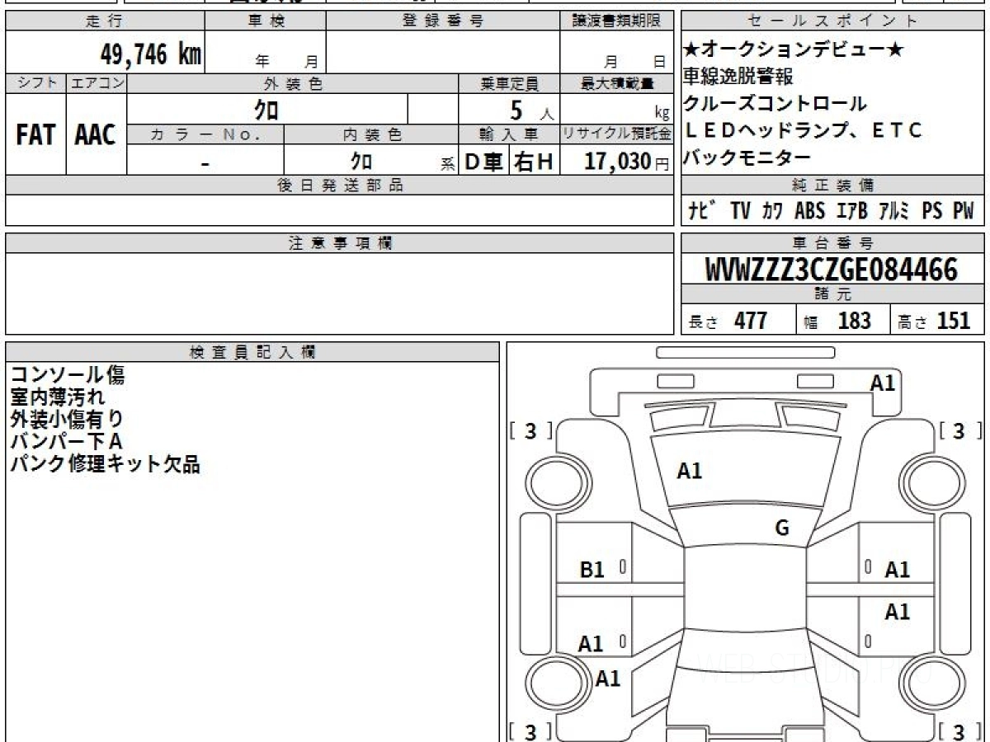Click the 諸元 header

(x=833, y=295)
